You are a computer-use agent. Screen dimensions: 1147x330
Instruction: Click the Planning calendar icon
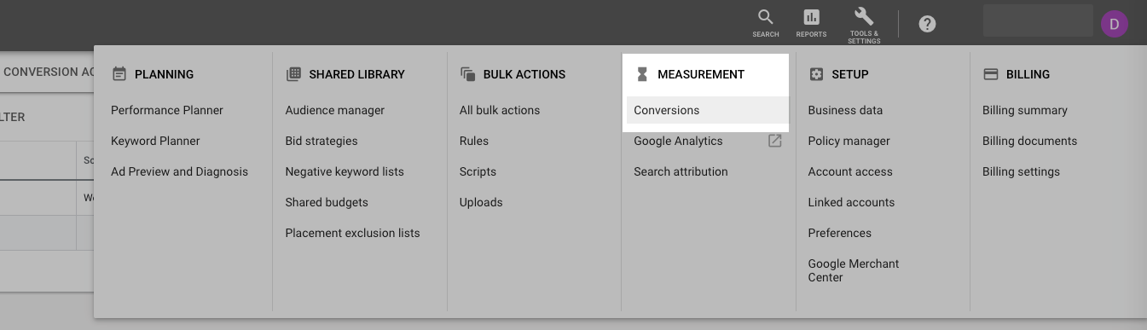[119, 74]
